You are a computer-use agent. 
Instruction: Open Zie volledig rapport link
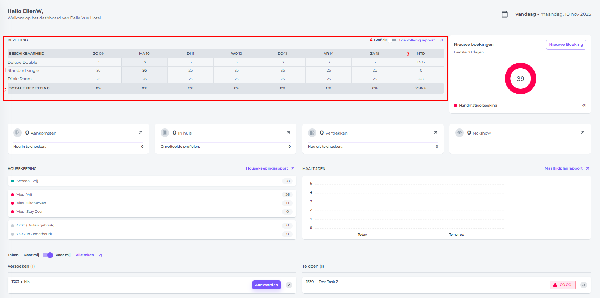click(x=418, y=40)
